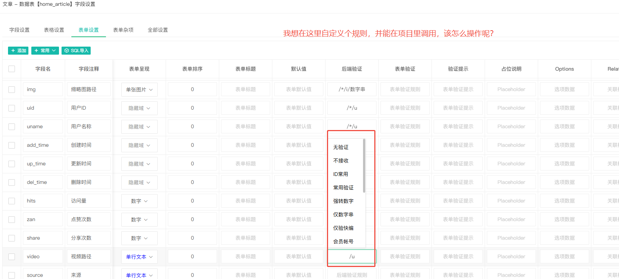
Task: Select the checkbox for the hits row
Action: click(12, 201)
